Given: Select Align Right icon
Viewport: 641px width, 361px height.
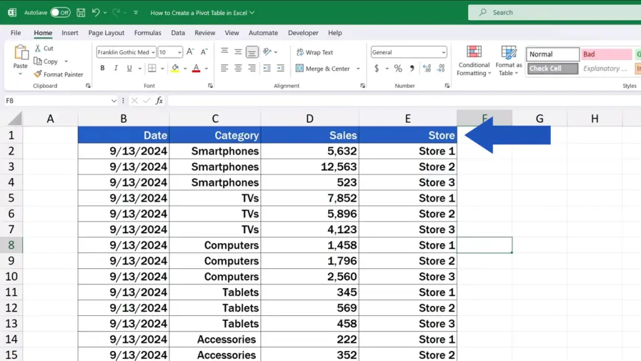Looking at the screenshot, I should coord(252,68).
